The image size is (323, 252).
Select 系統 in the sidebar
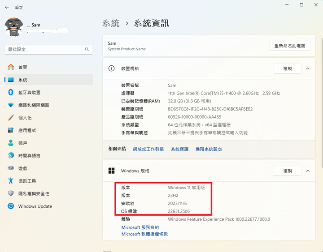click(x=48, y=80)
